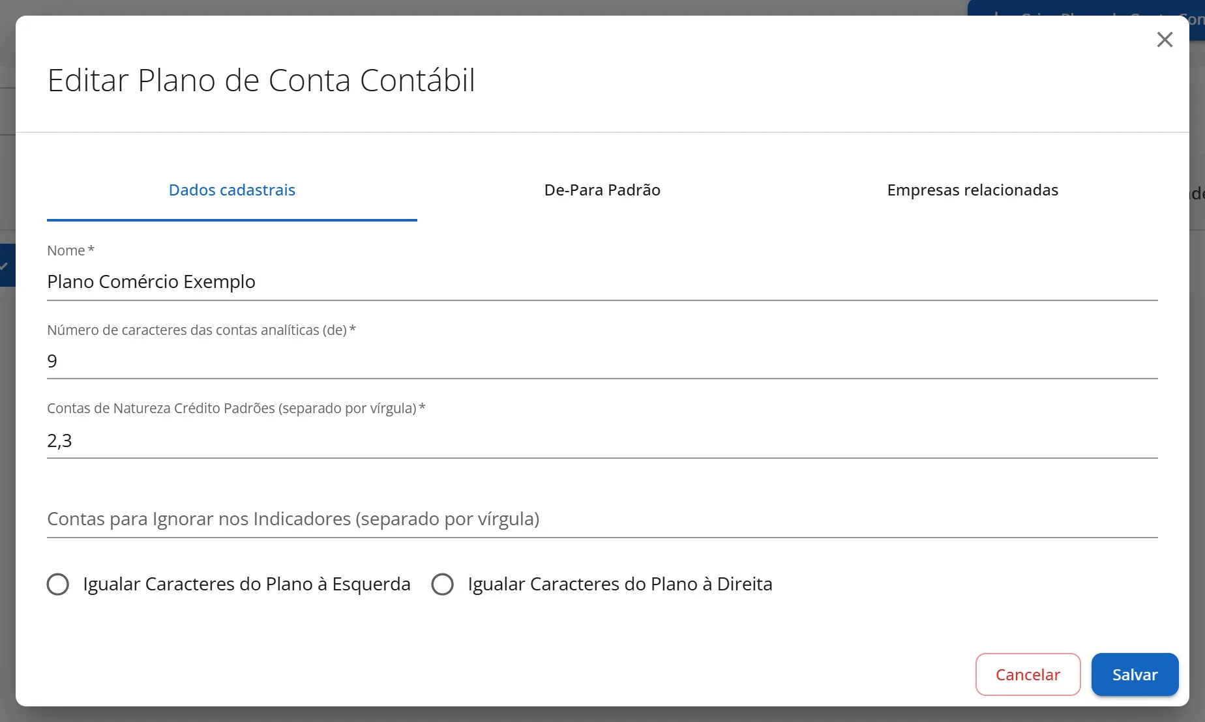1205x722 pixels.
Task: Click Contas para Ignorar nos Indicadores field
Action: pos(602,519)
